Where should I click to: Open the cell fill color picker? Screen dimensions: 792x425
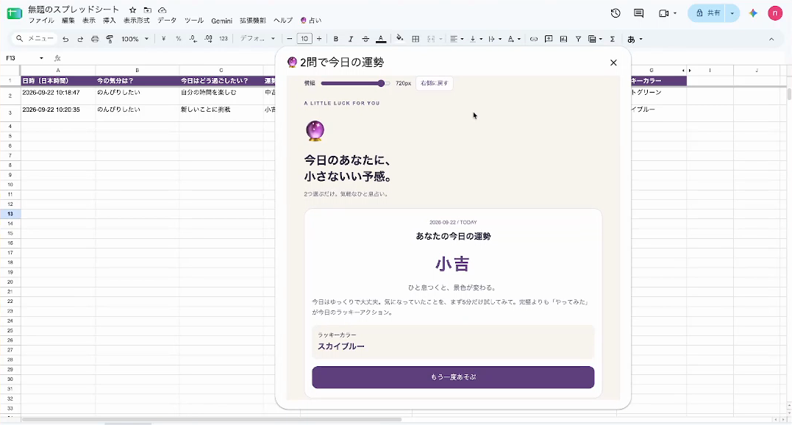point(399,38)
